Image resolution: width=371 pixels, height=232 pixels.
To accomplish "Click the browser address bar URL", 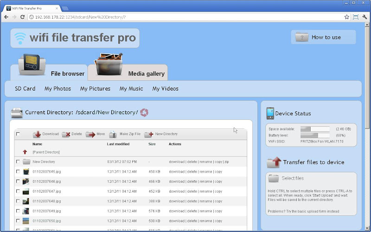I will [80, 17].
